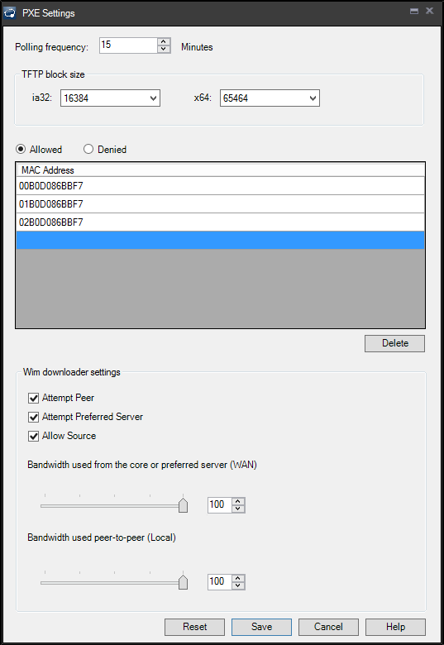Decrease WAN bandwidth value with down arrow
This screenshot has width=444, height=645.
(x=238, y=509)
